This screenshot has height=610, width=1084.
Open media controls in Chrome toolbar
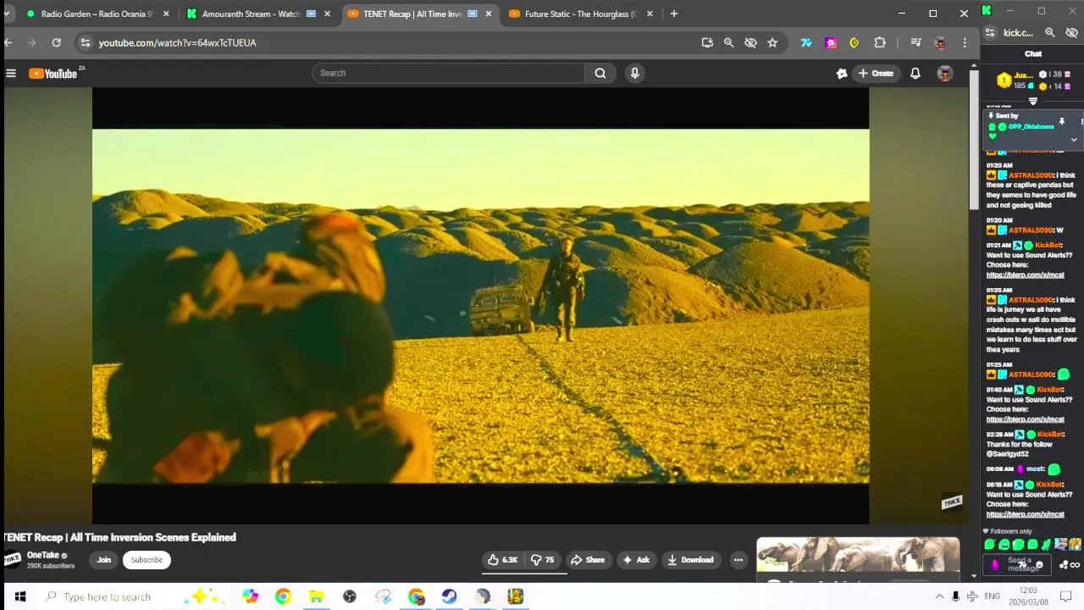[915, 42]
